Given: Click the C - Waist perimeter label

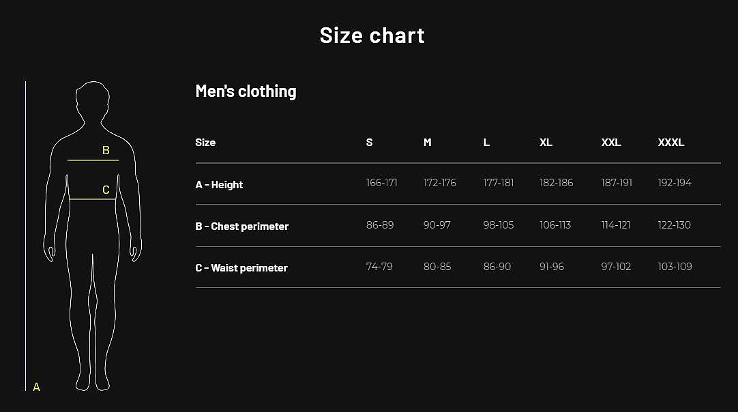Looking at the screenshot, I should (x=241, y=268).
